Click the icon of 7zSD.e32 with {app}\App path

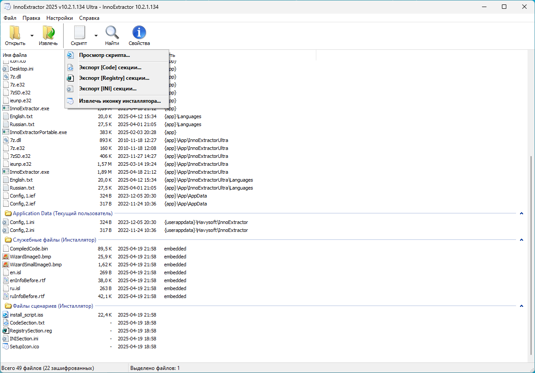tap(6, 156)
